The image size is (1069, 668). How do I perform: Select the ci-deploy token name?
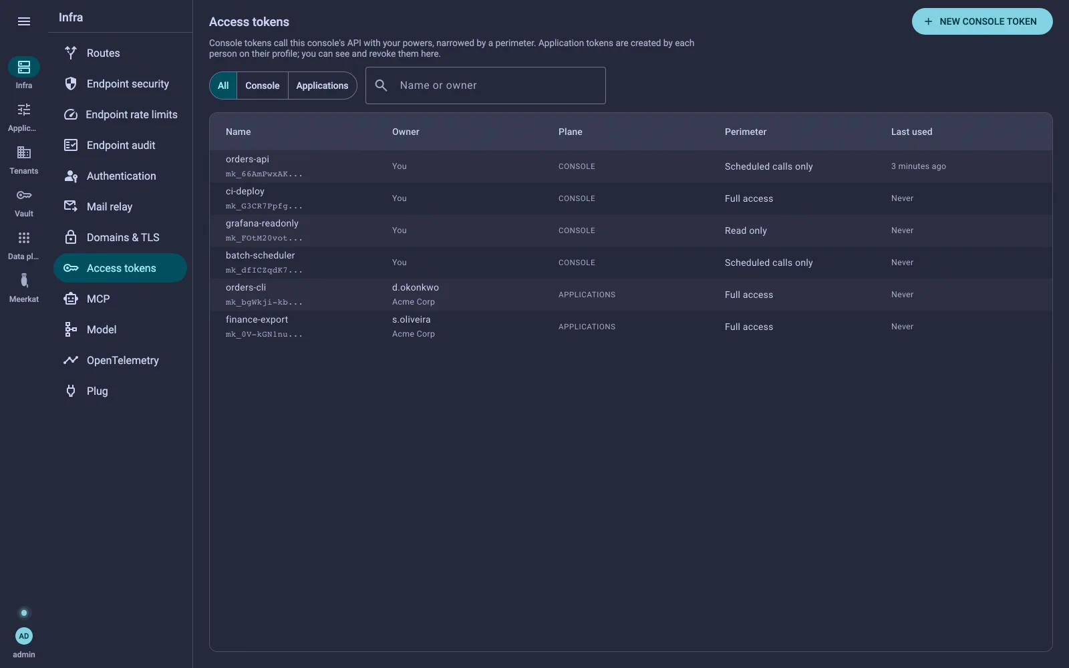point(245,191)
